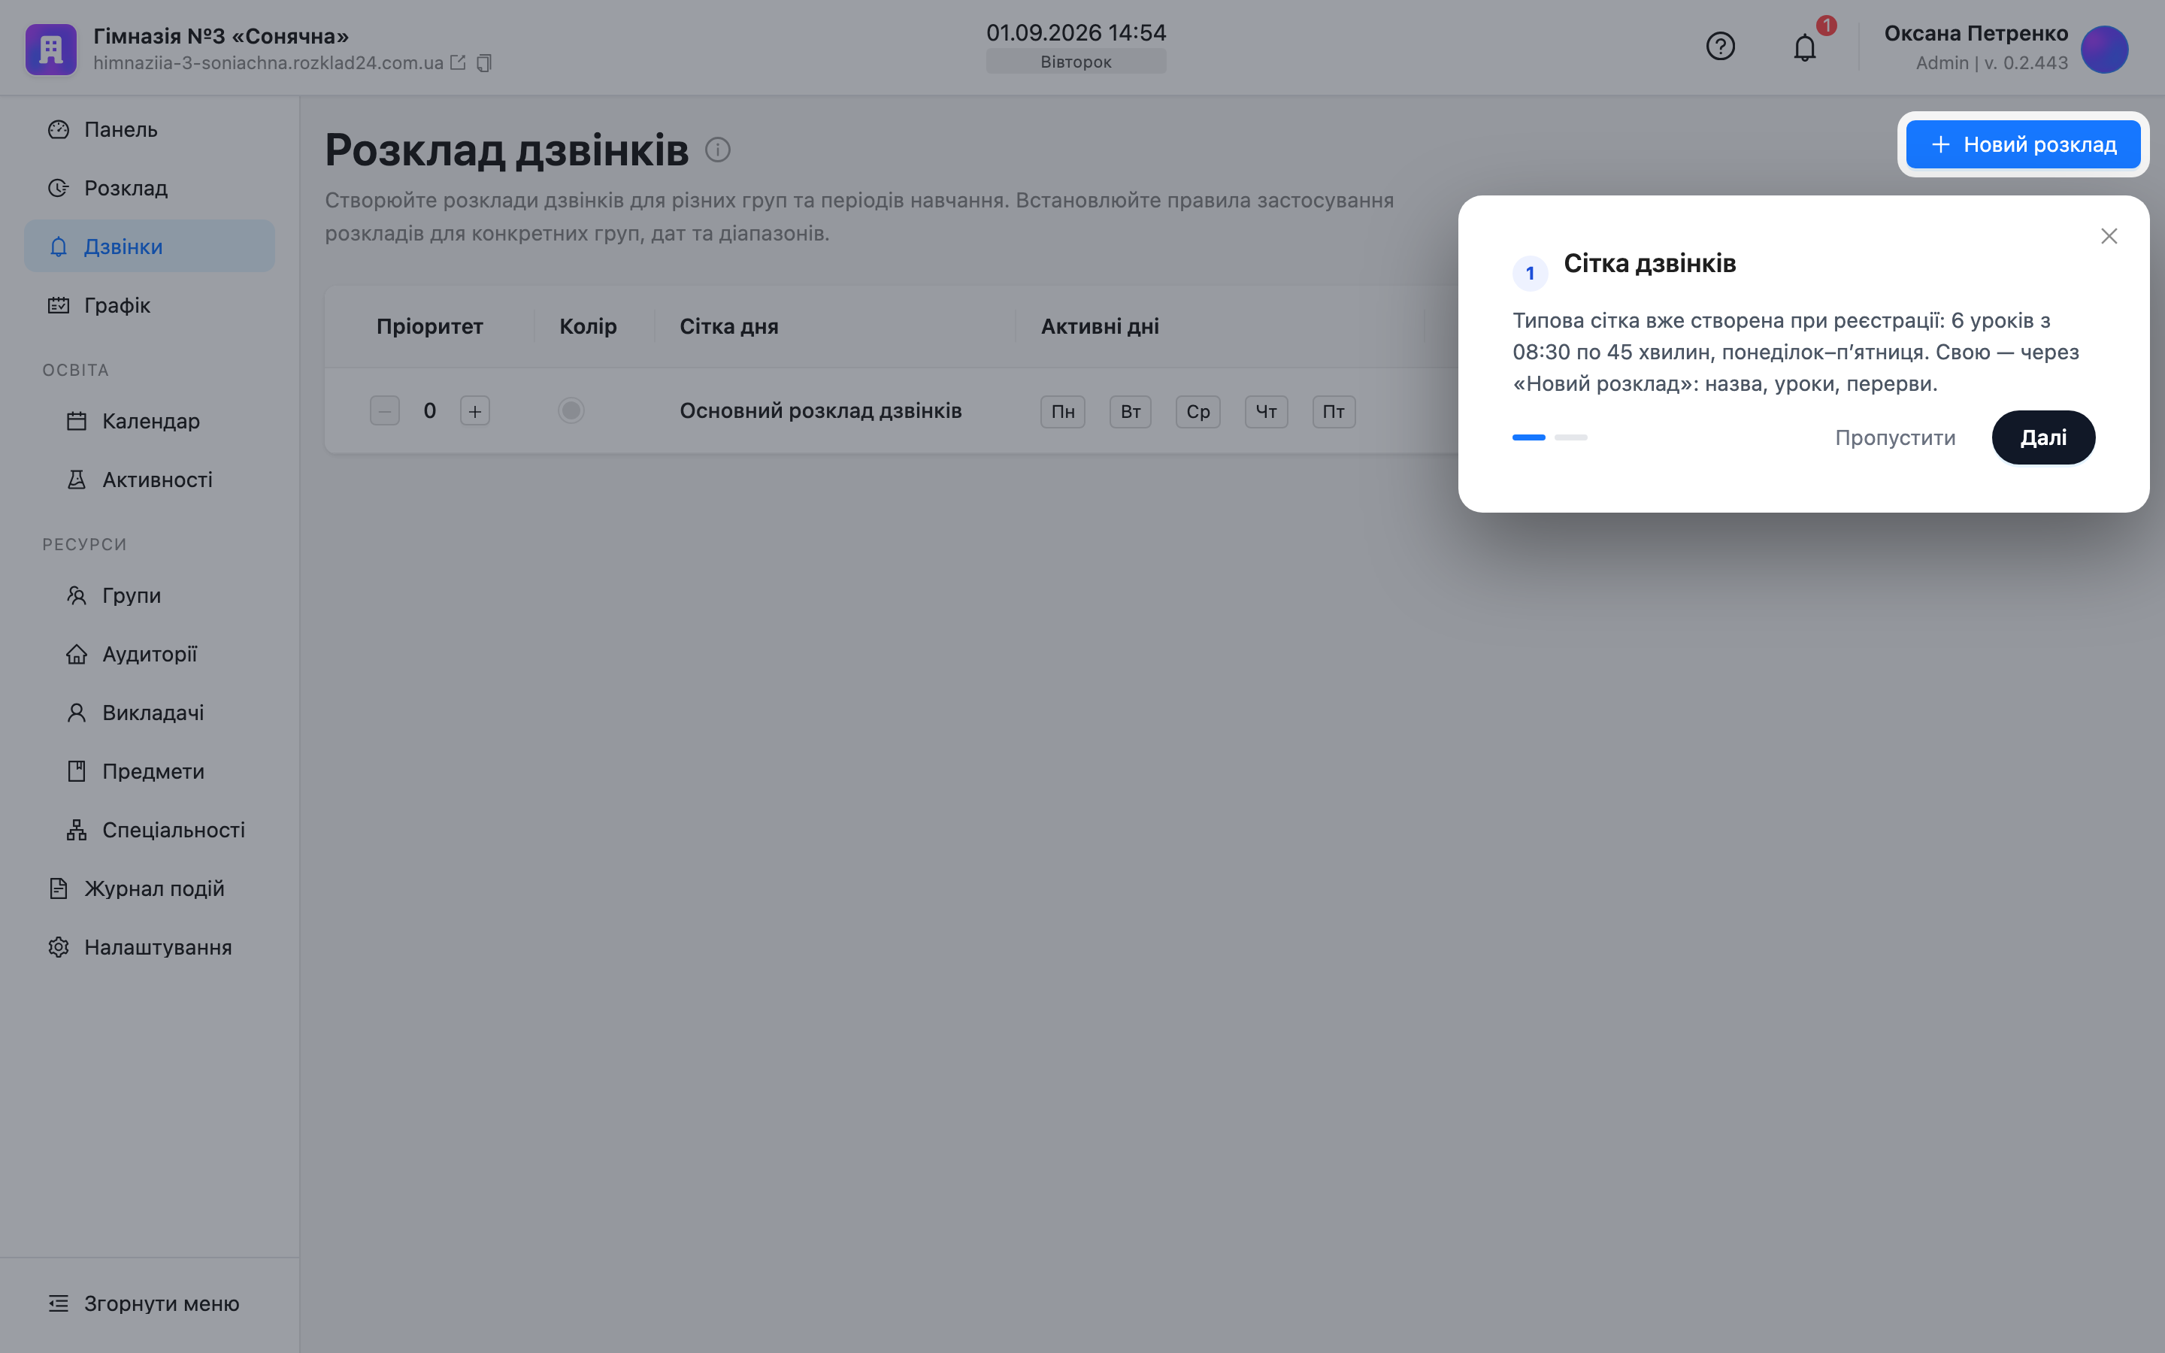Increase priority with plus button
Viewport: 2165px width, 1353px height.
click(x=475, y=410)
